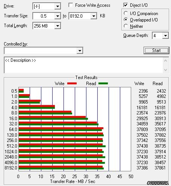Click the Read value 37914
The width and height of the screenshot is (171, 186).
click(160, 151)
